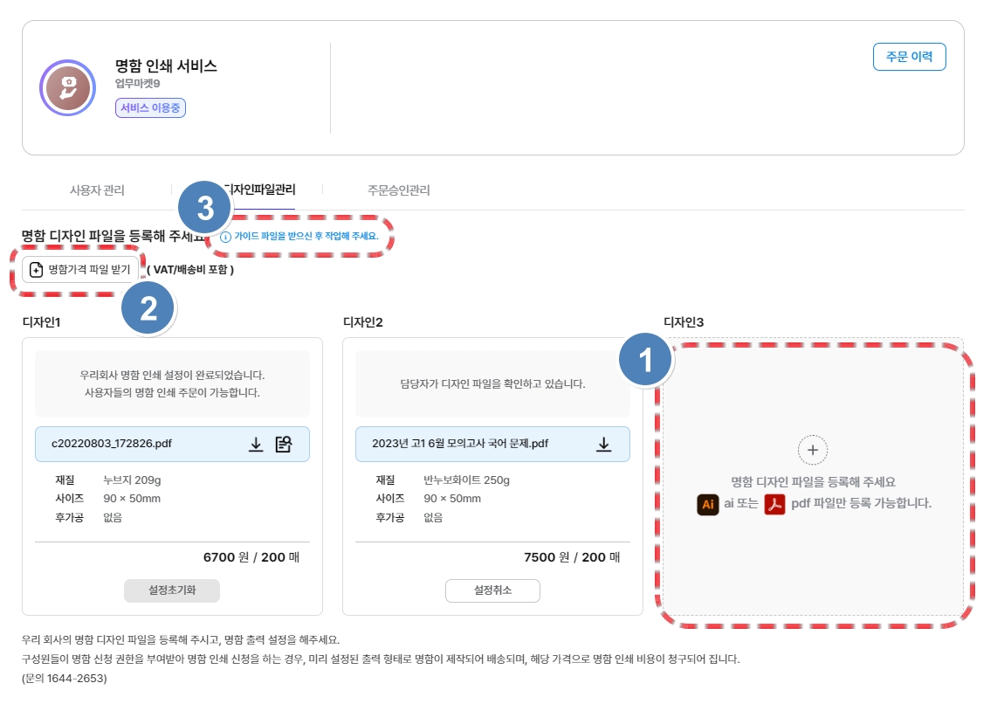Switch to the 사용자 관리 tab
Screen dimensions: 1004x704
pyautogui.click(x=97, y=190)
